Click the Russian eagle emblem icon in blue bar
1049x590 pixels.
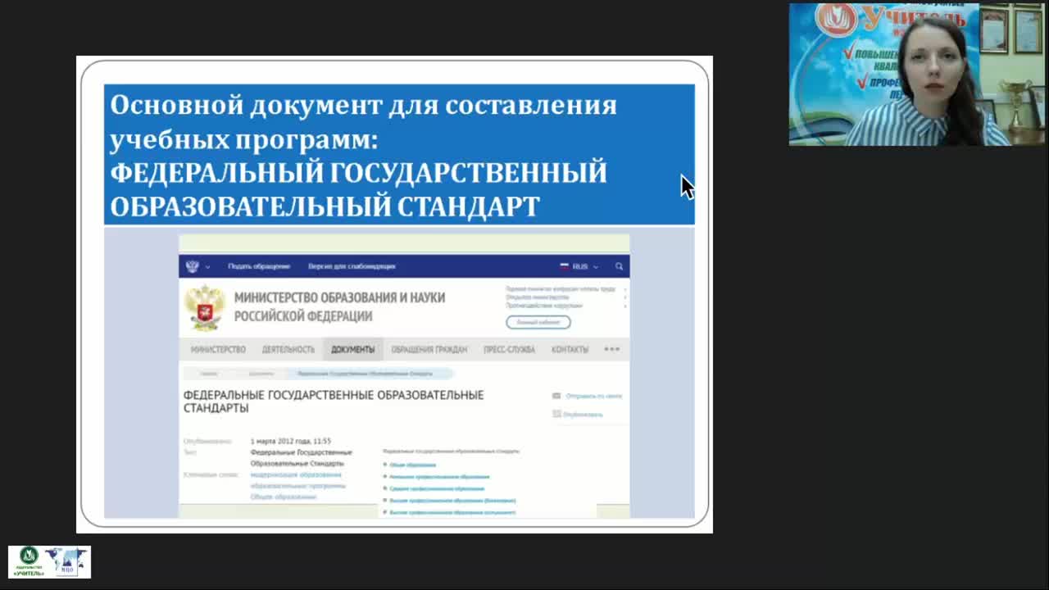click(193, 266)
